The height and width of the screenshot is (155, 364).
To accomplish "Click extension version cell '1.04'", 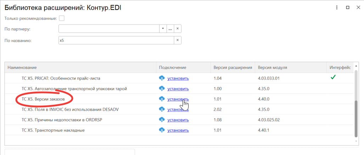I will pos(218,78).
